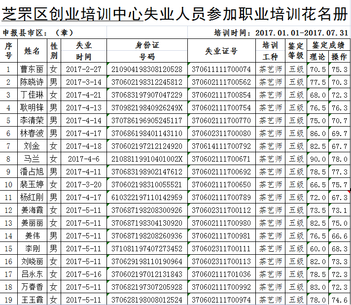Viewport: 351px width, 305px height.
Task: Click unemployment number 370602111700650
Action: click(221, 184)
